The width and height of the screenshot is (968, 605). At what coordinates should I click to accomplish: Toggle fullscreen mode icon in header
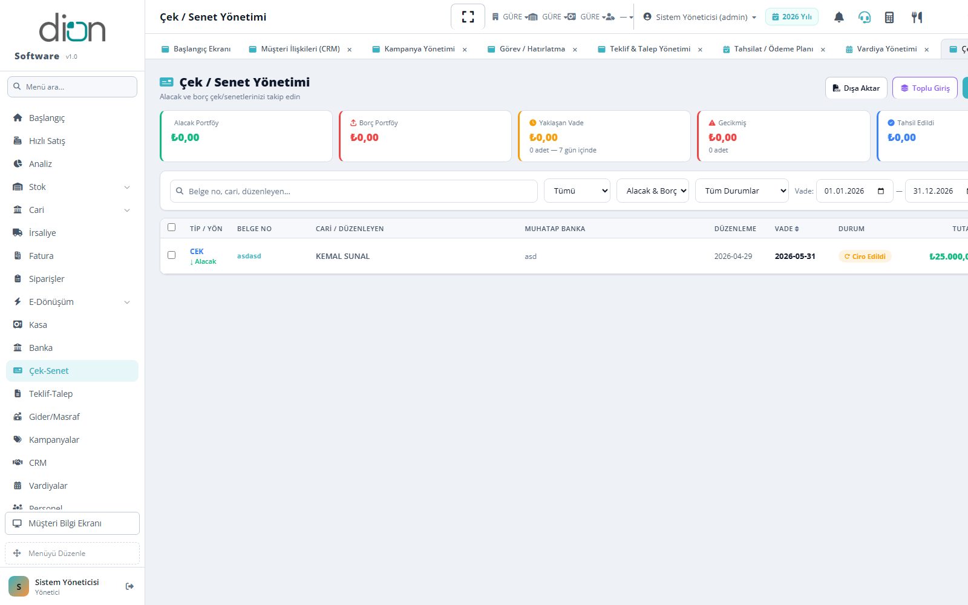tap(468, 17)
